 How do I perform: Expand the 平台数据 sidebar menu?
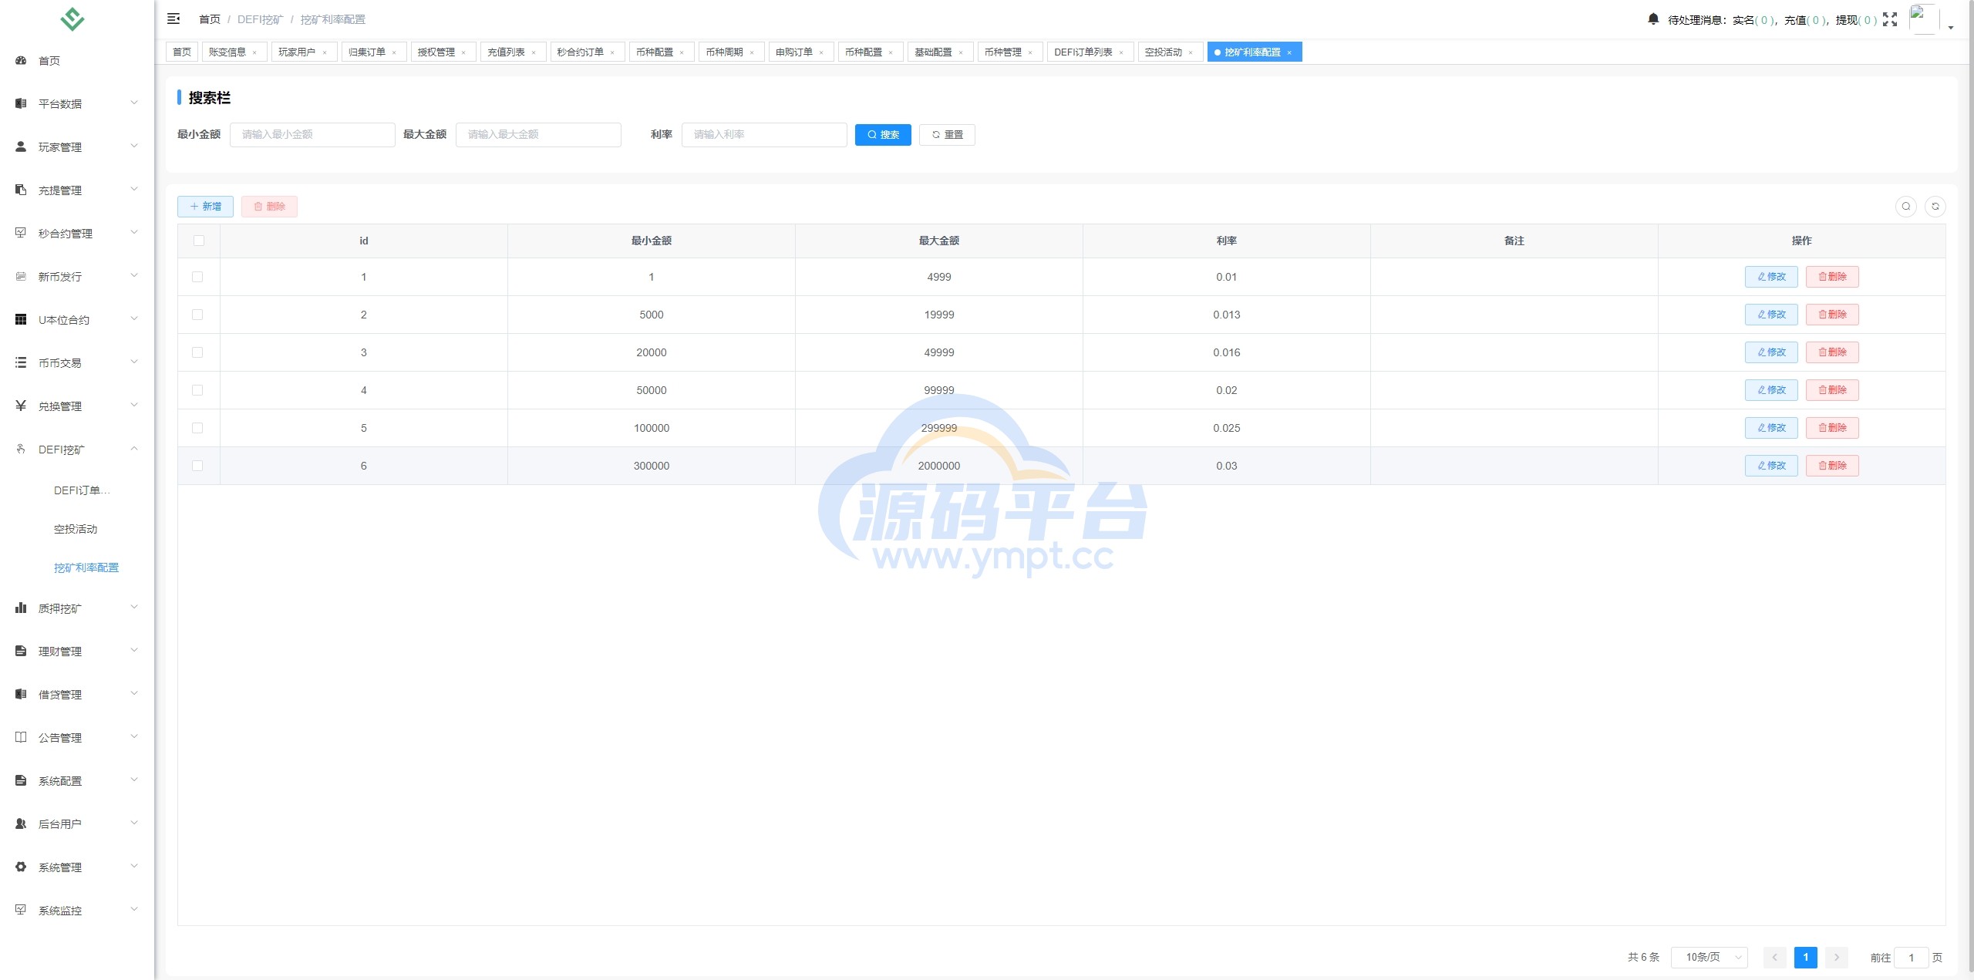pyautogui.click(x=77, y=103)
